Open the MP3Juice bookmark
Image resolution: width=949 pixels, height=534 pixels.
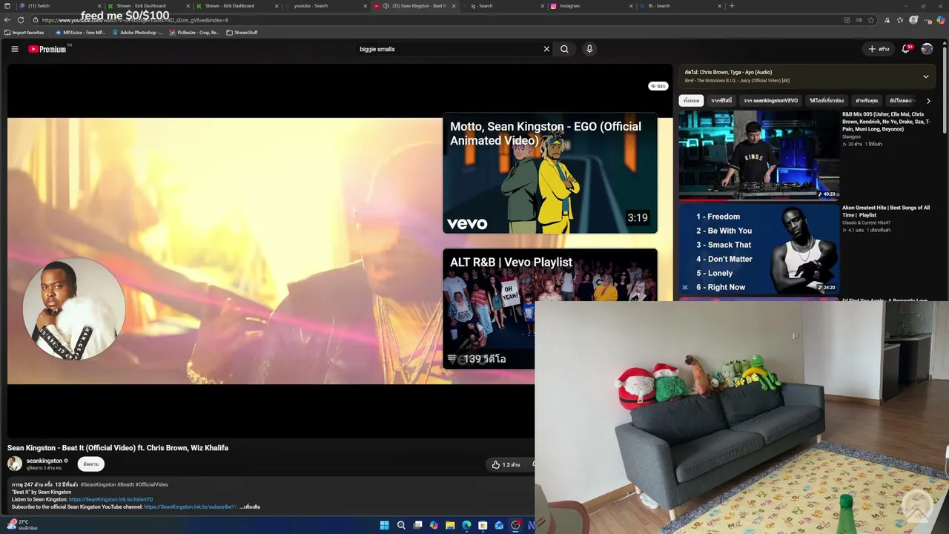(81, 33)
